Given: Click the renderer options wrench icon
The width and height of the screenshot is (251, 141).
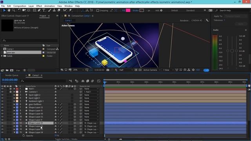Looking at the screenshot, I should point(207,20).
